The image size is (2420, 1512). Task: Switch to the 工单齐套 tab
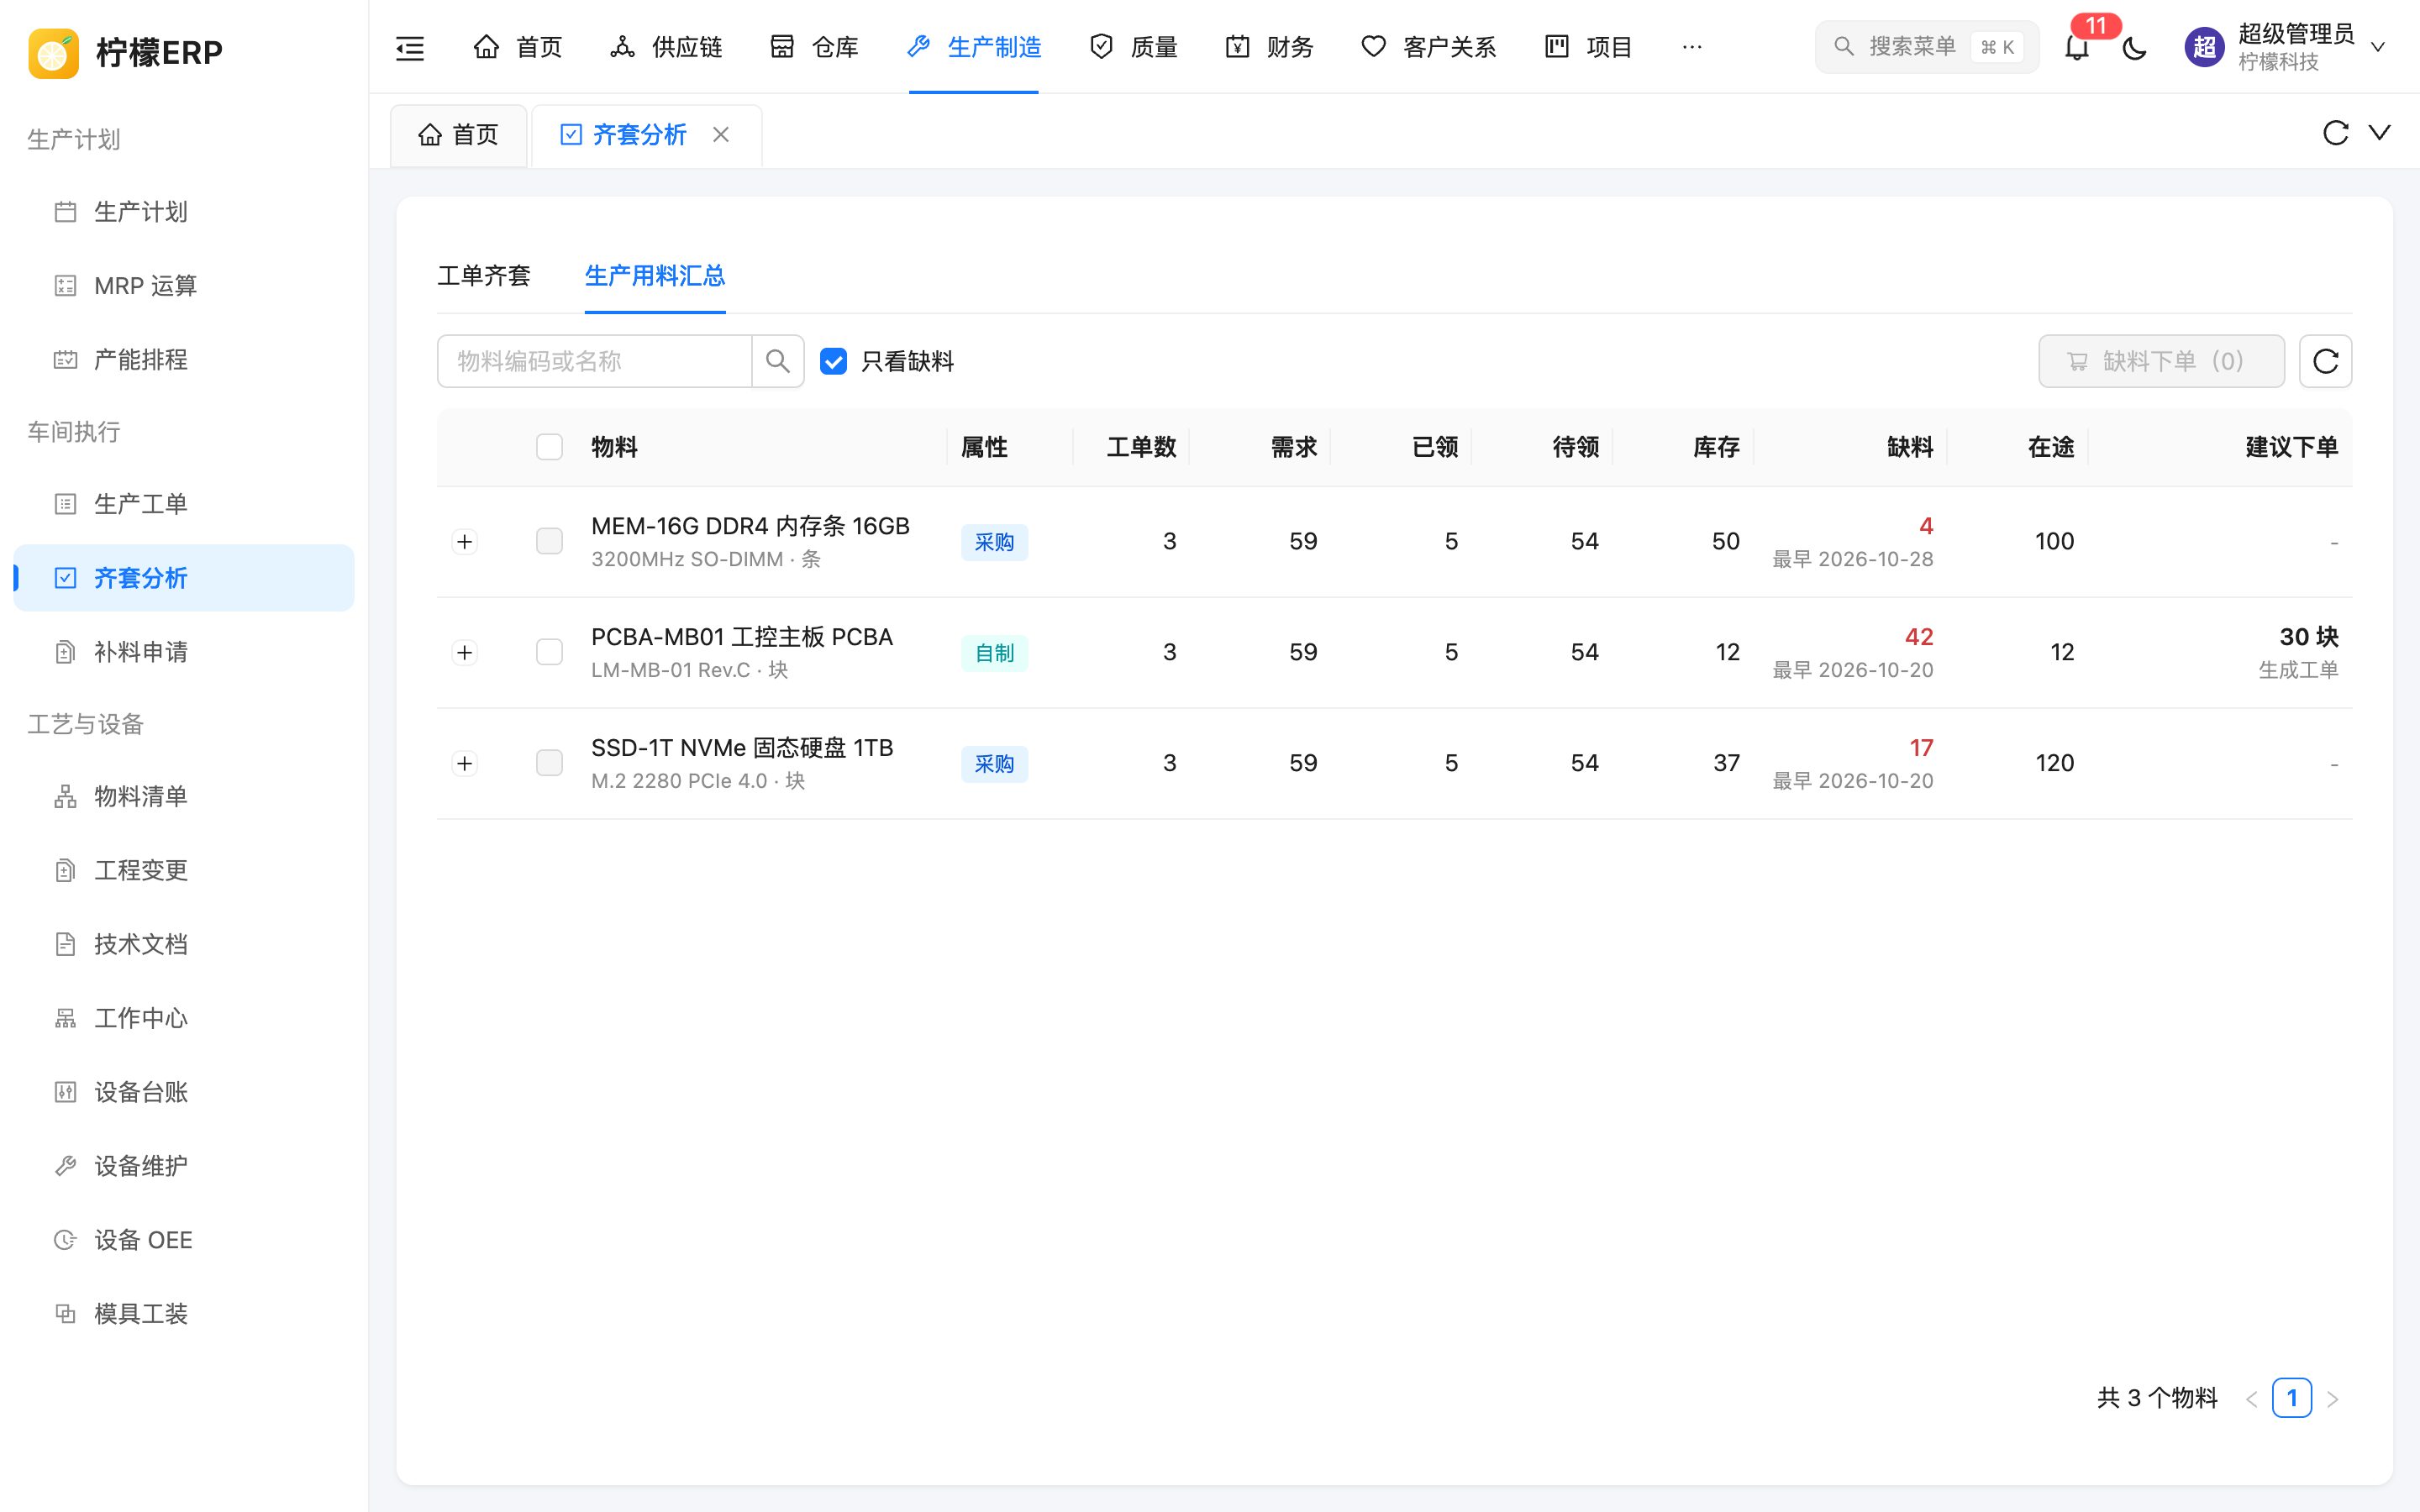(484, 276)
